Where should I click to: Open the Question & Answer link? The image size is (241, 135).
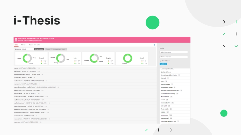pyautogui.click(x=166, y=72)
